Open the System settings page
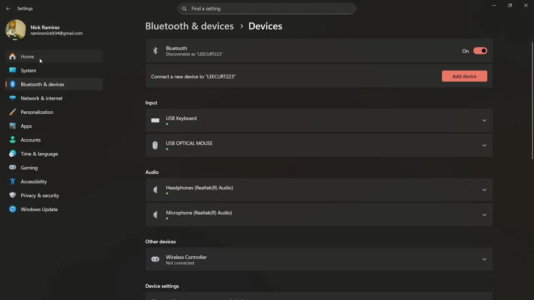 pyautogui.click(x=28, y=70)
